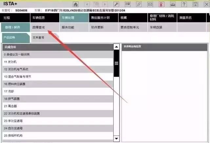Open the 测量系统 tab
210x143 pixels.
coord(192,18)
